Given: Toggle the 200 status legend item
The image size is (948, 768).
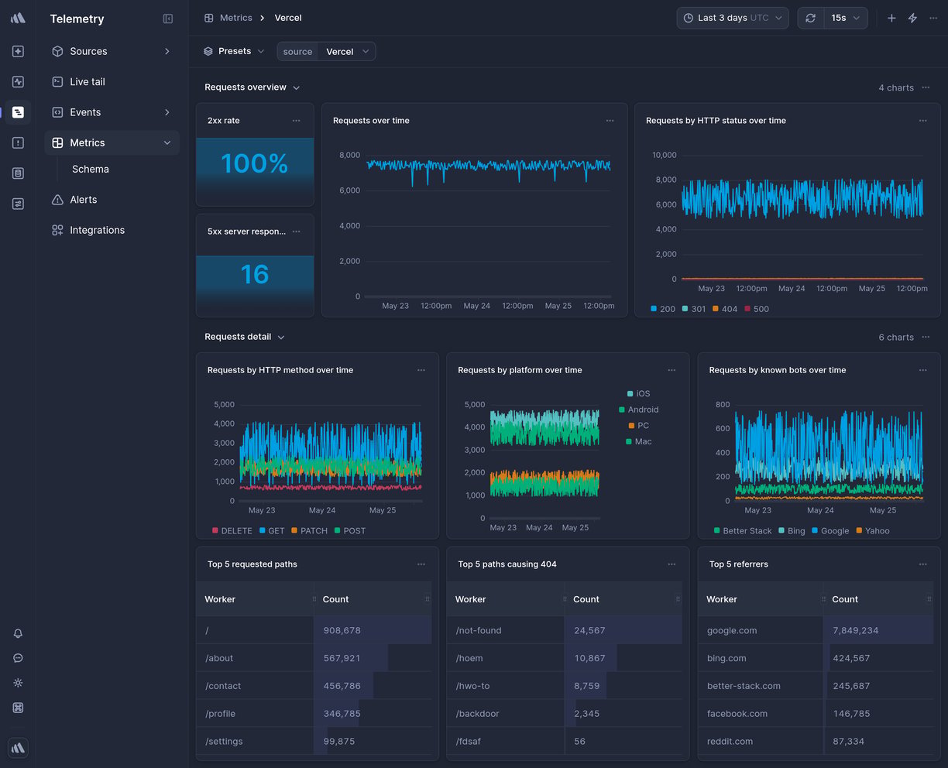Looking at the screenshot, I should [663, 309].
